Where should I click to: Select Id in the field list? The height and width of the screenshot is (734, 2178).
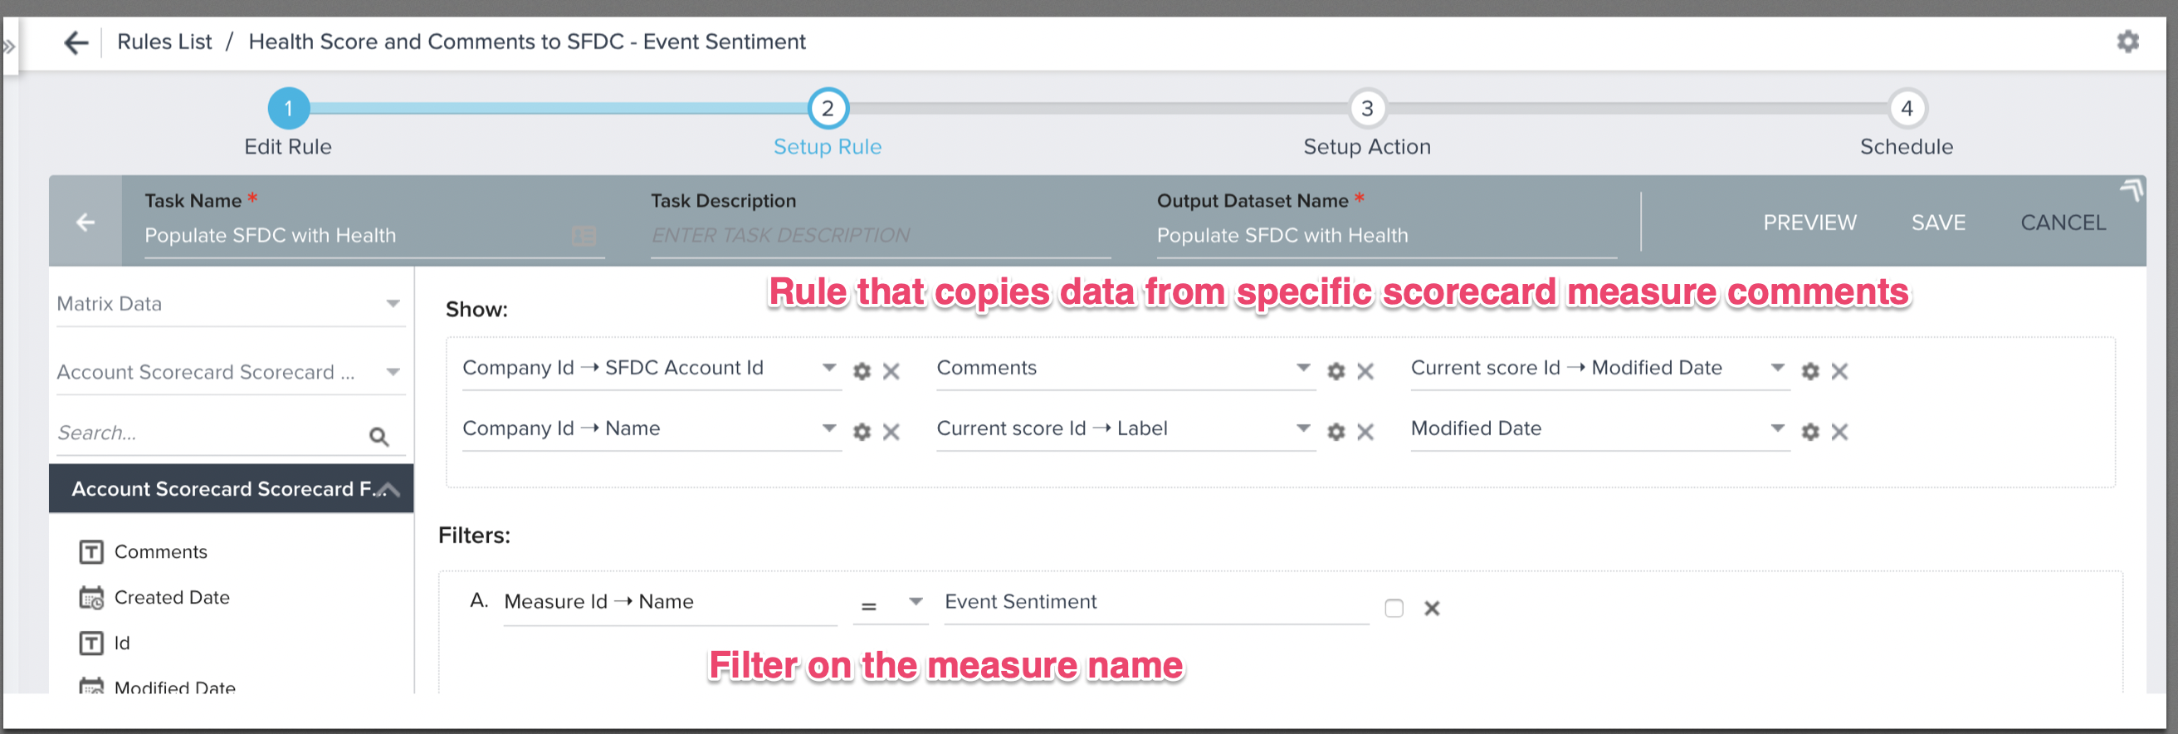122,643
